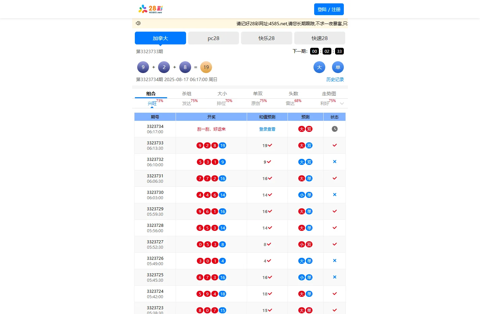Open the 历史记录 history link
The image size is (480, 314).
click(335, 79)
